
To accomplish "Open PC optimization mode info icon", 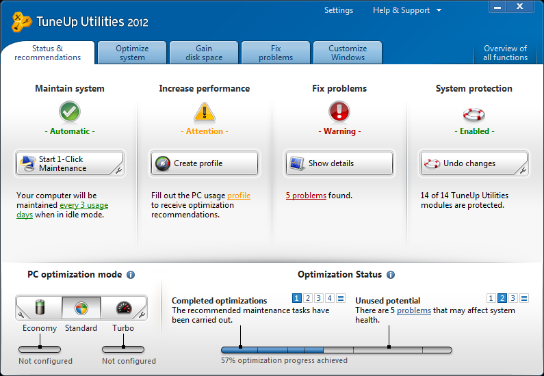I will tap(131, 275).
